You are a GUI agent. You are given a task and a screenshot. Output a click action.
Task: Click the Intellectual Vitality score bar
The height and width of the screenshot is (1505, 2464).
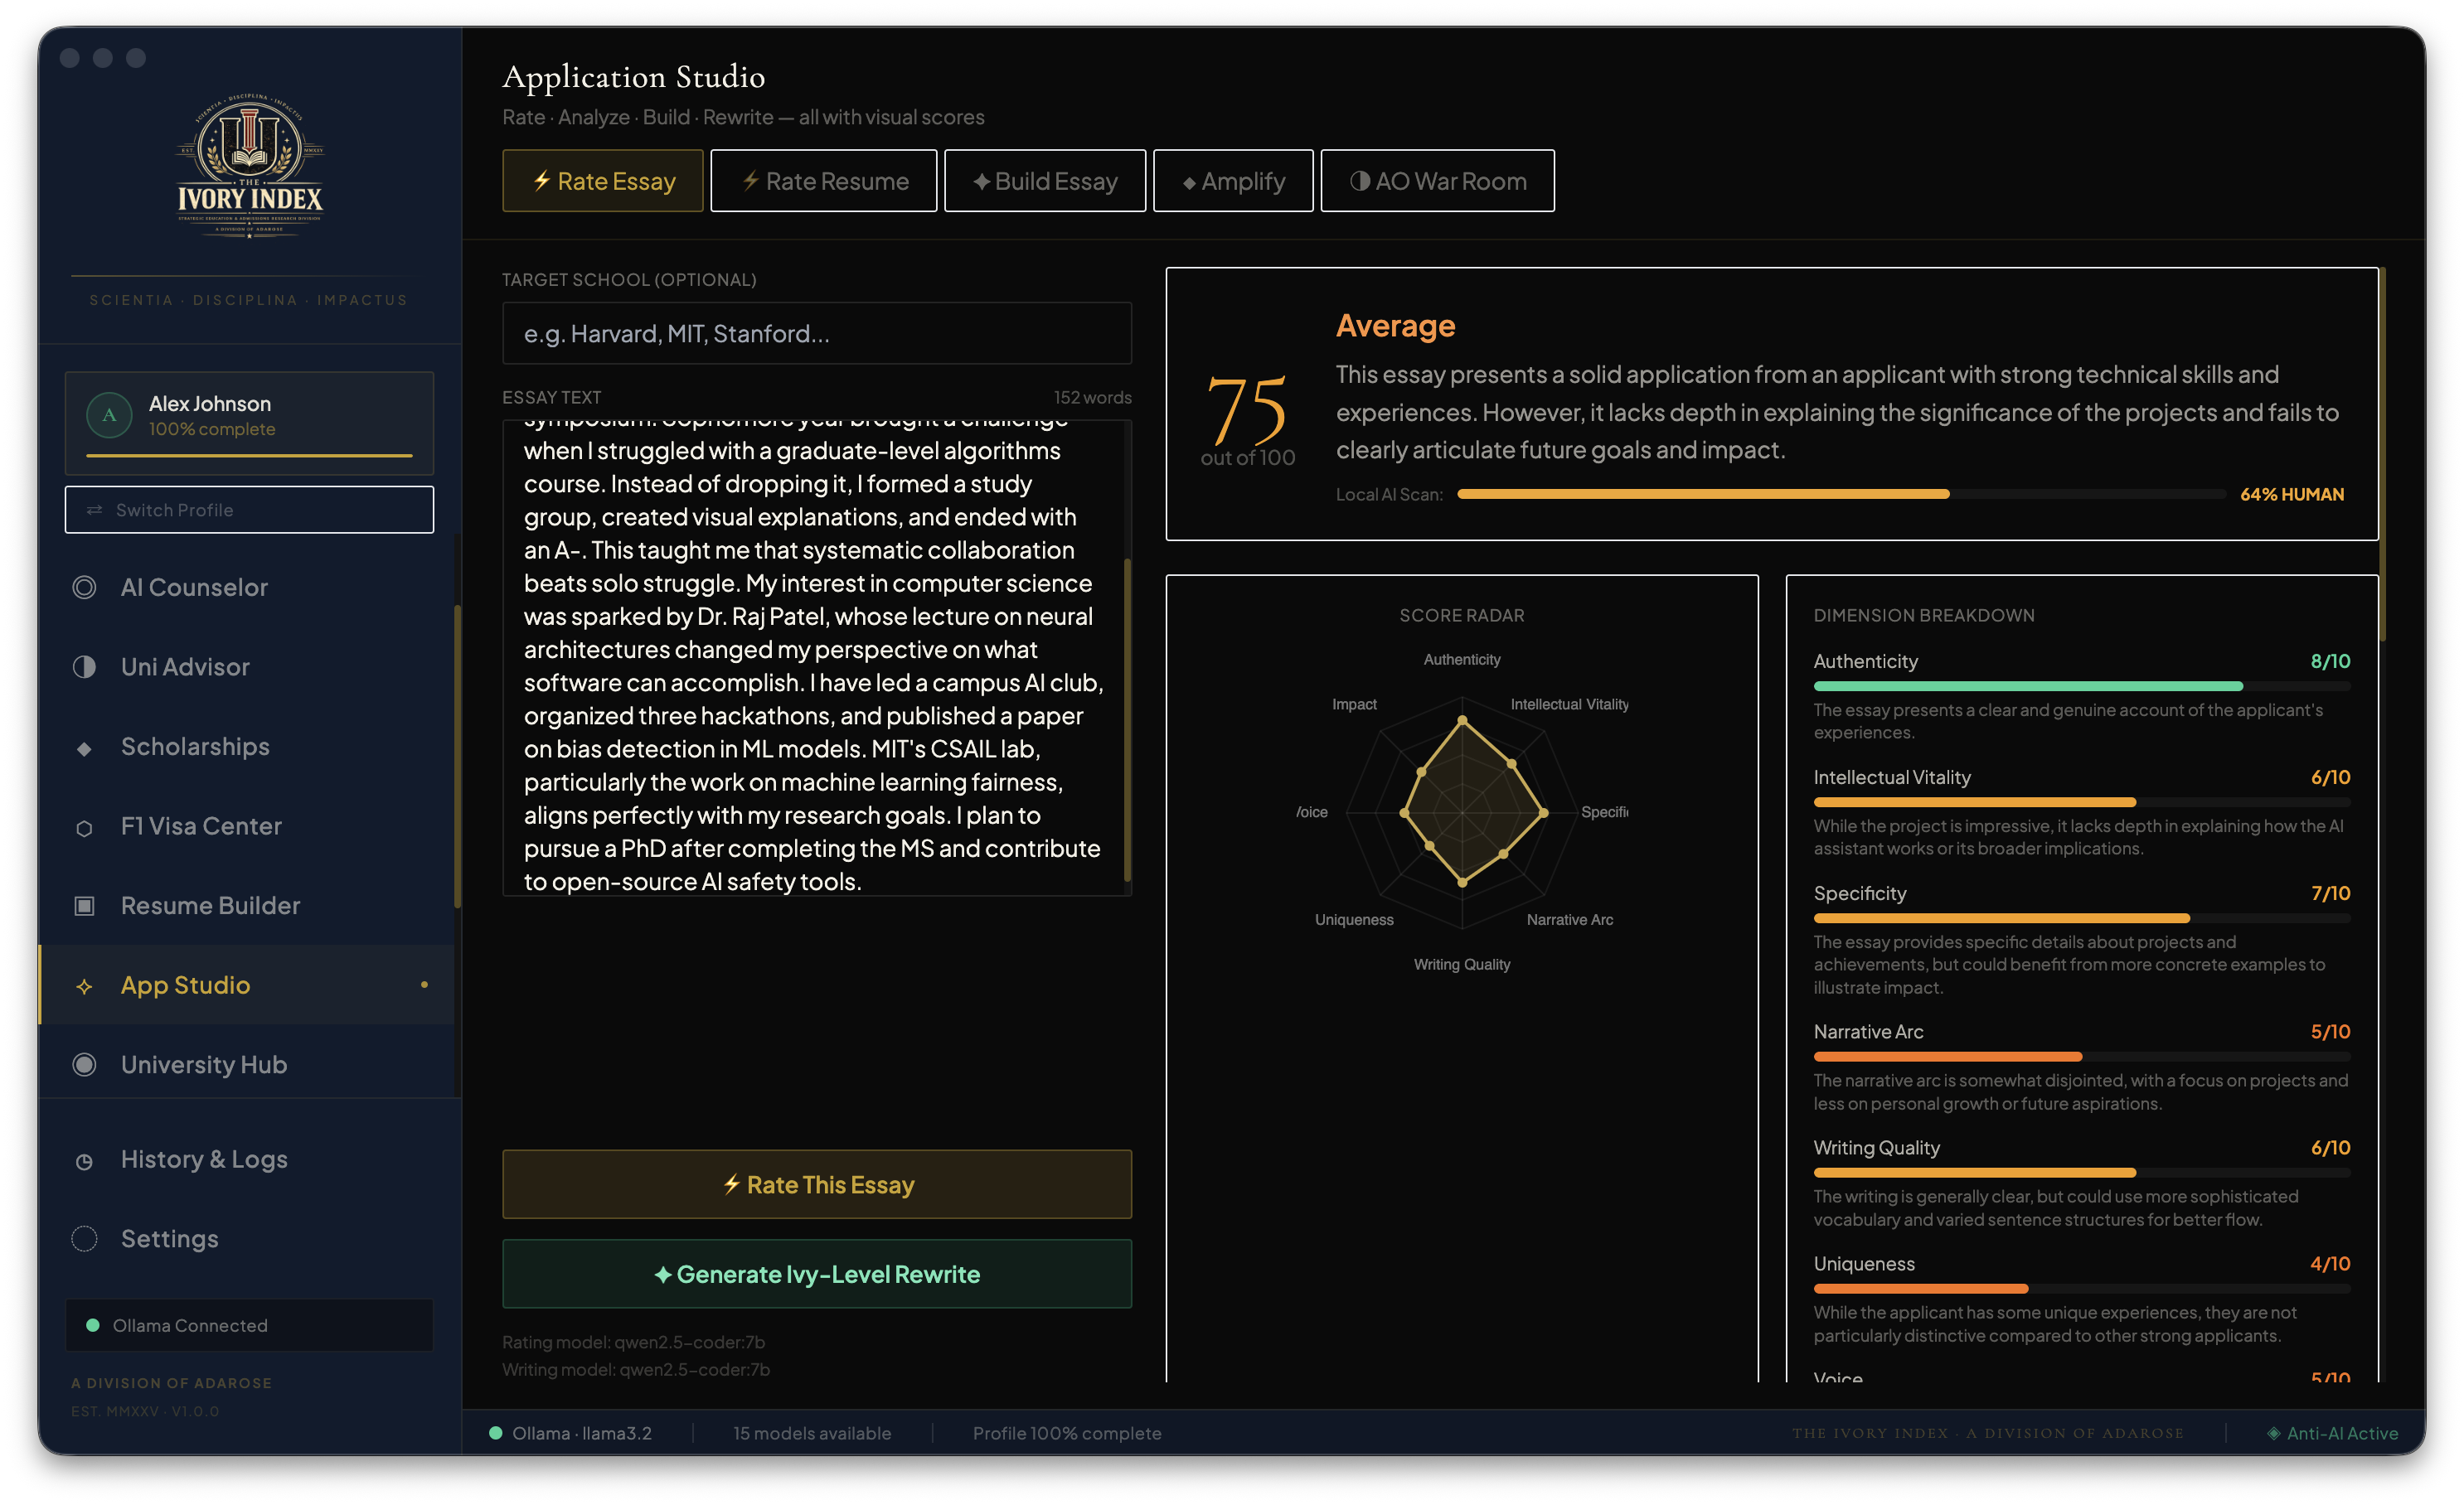click(x=2082, y=802)
